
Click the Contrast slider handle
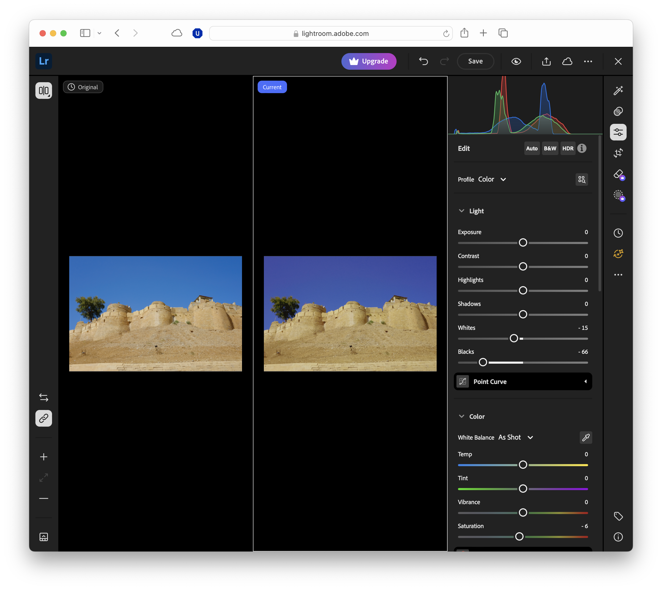(x=523, y=267)
